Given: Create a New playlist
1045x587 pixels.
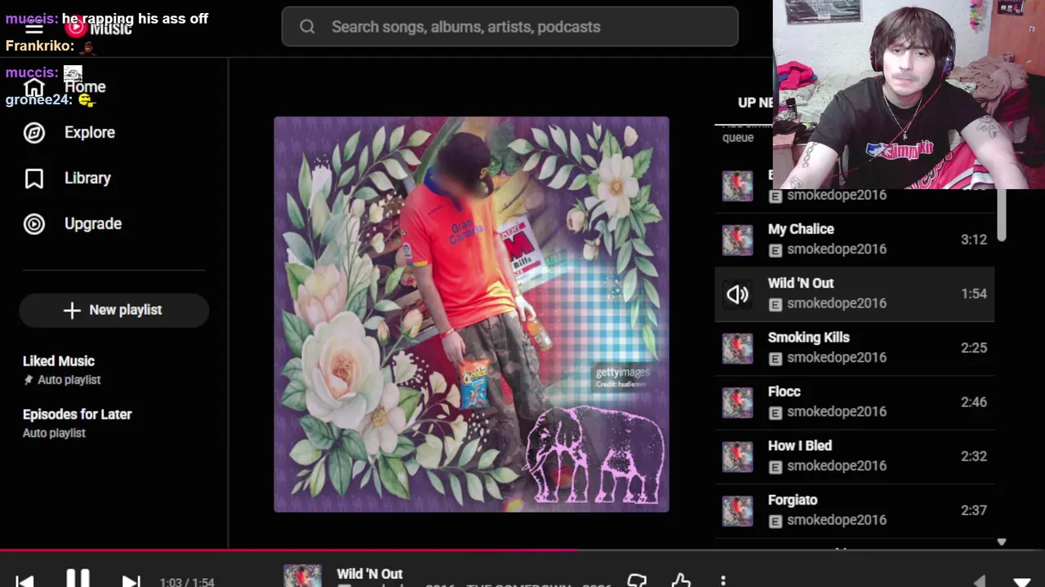Looking at the screenshot, I should 114,310.
